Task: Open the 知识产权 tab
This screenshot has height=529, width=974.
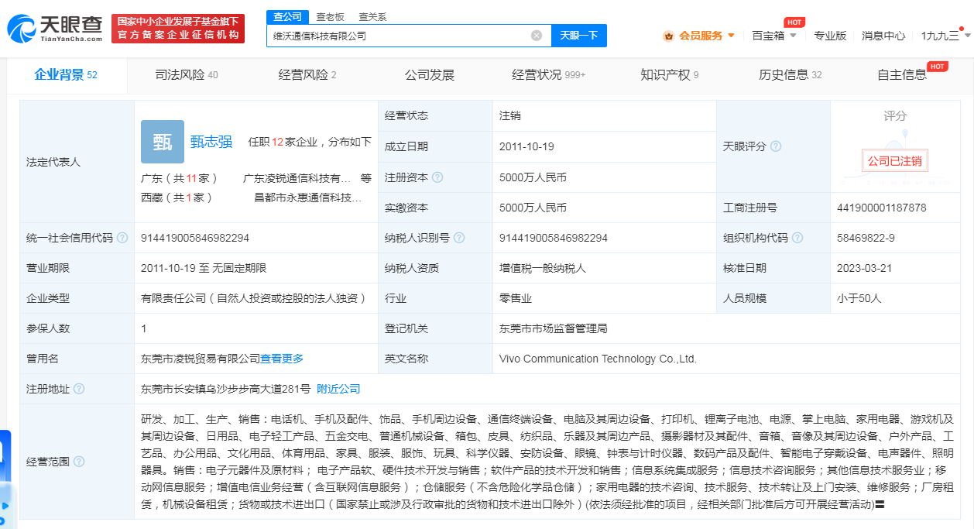Action: (669, 75)
